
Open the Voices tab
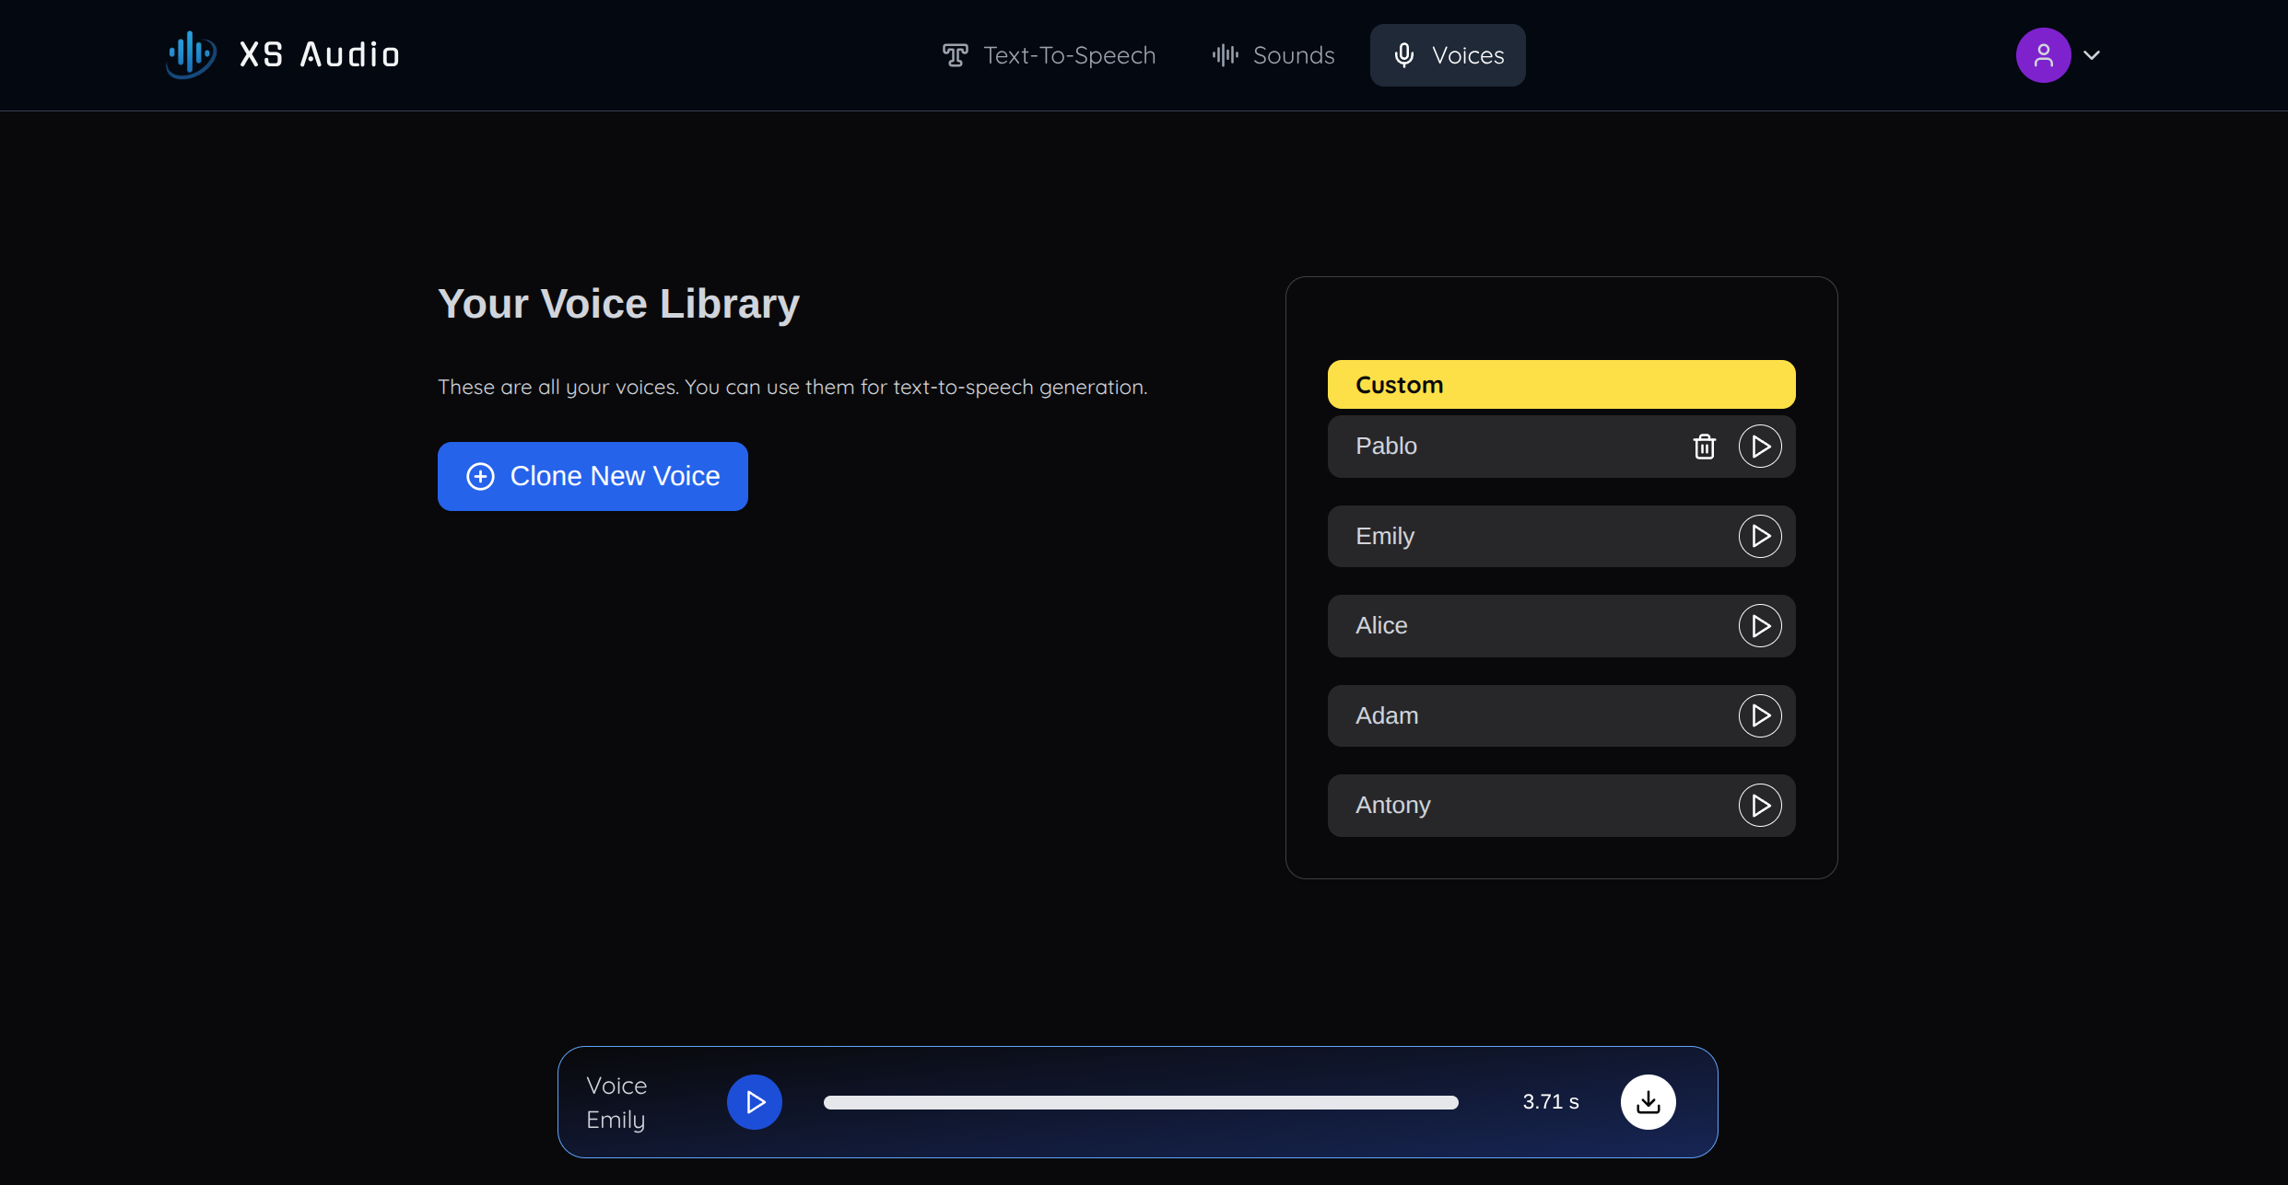tap(1448, 55)
